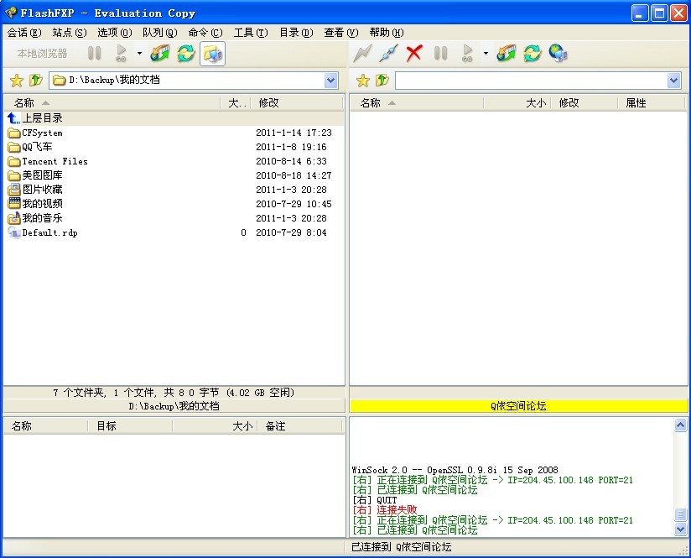Screen dimensions: 691x558
Task: Sort local files by the 大.. size column
Action: pos(236,103)
